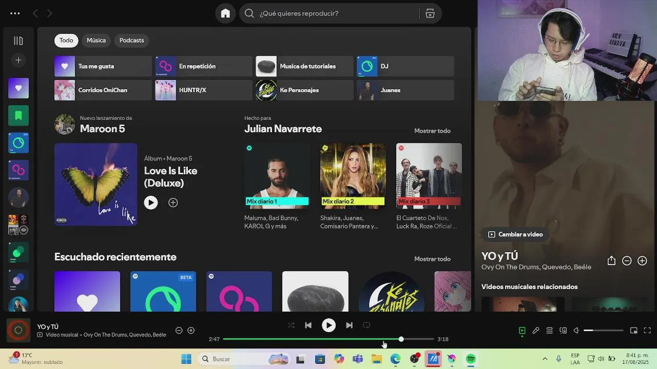Open Maroon 5 artist link
The image size is (657, 369).
[102, 129]
